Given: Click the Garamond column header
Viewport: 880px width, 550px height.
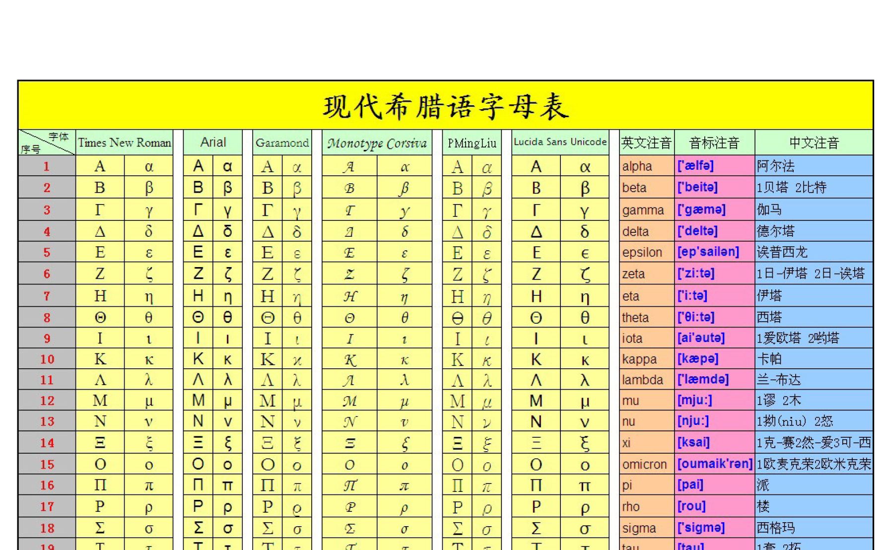Looking at the screenshot, I should point(282,143).
